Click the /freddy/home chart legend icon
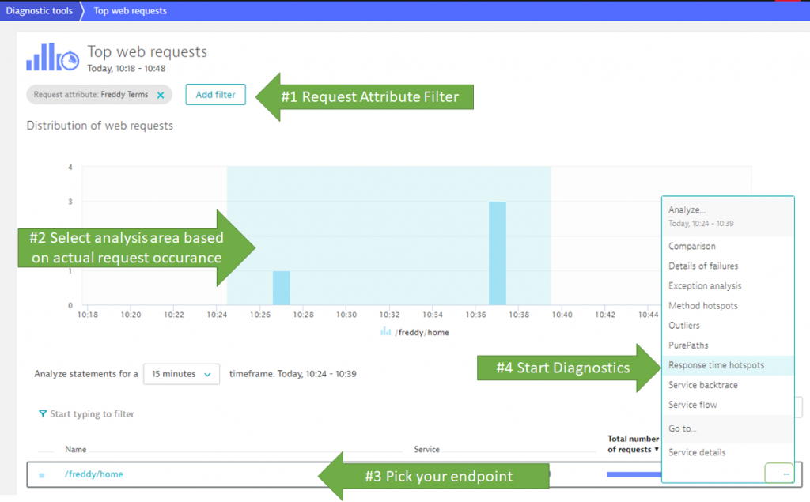 click(385, 331)
